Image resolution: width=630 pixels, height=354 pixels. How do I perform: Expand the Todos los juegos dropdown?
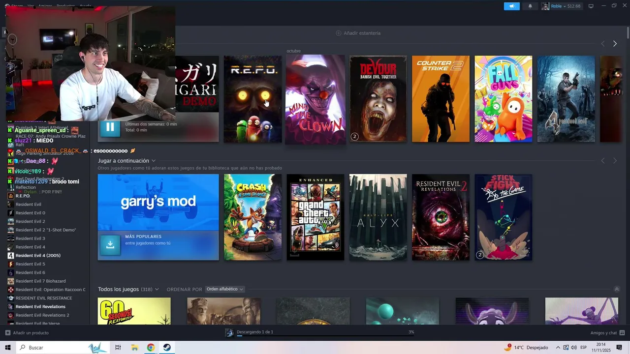(x=157, y=289)
